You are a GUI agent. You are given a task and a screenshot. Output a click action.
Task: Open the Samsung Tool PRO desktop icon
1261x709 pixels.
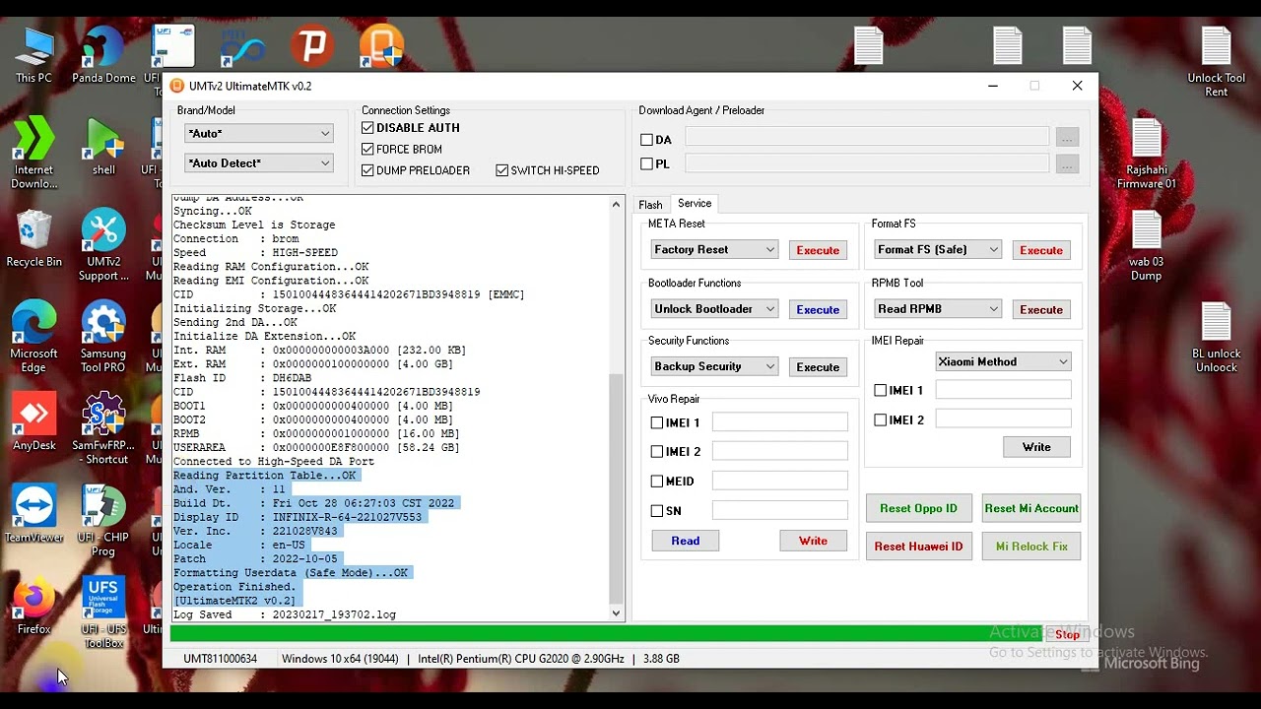(103, 336)
